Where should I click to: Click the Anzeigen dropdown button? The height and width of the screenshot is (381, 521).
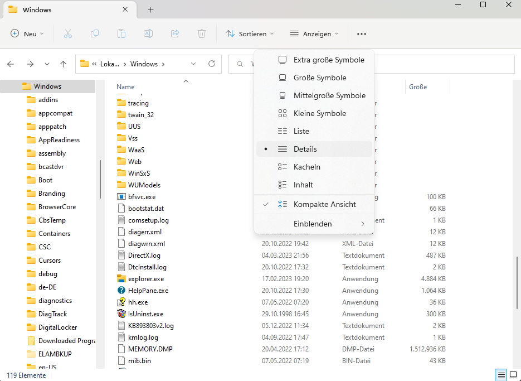(x=314, y=33)
